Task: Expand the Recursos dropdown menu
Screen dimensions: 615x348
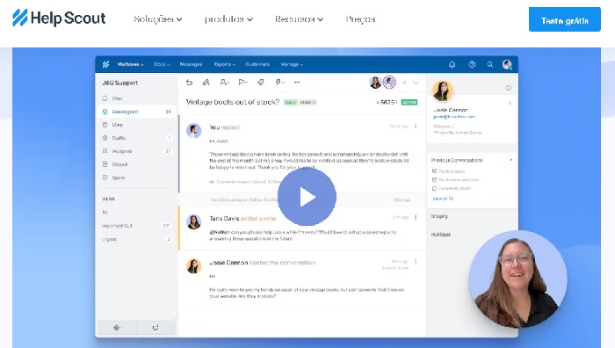Action: (299, 18)
